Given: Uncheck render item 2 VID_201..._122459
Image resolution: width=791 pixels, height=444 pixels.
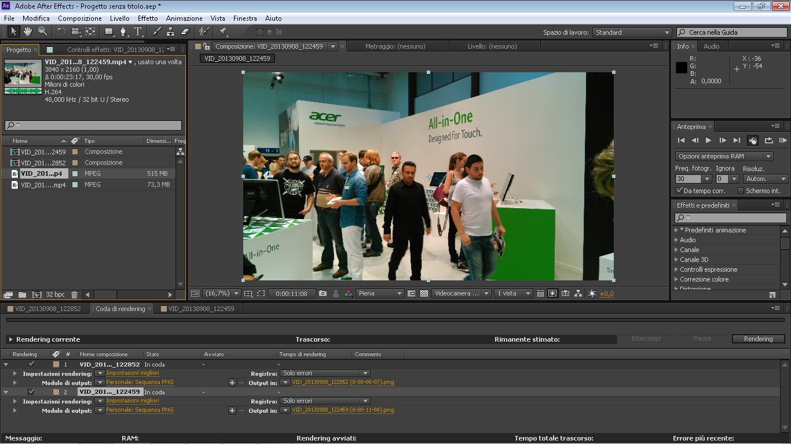Looking at the screenshot, I should (x=31, y=392).
